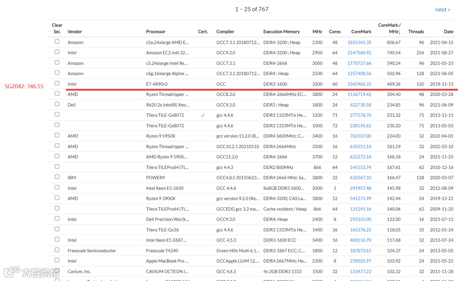Open CoreMark score 1770727.66
The height and width of the screenshot is (281, 458).
[x=359, y=63]
